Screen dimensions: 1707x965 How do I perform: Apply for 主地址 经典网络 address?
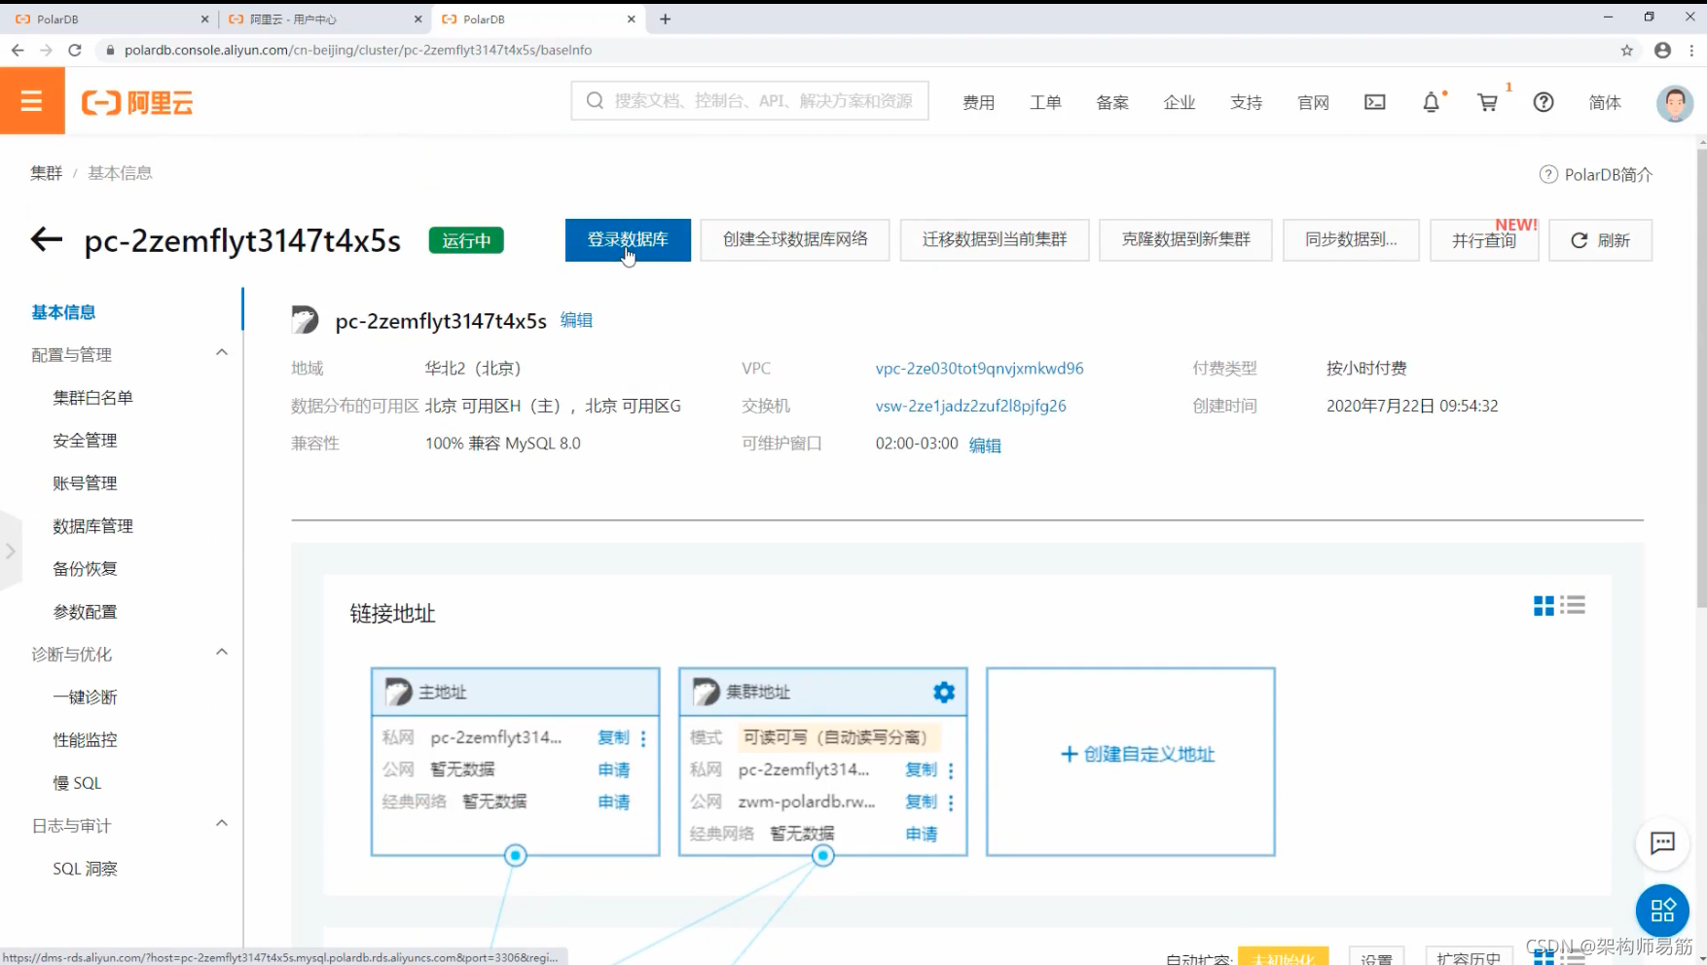[x=613, y=802]
